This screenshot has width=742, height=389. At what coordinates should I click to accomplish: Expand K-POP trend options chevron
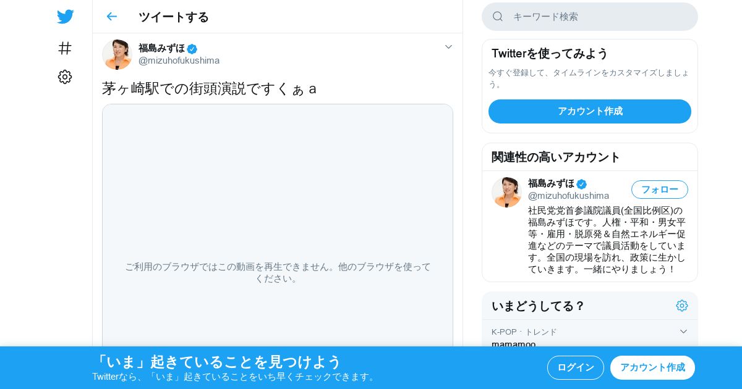click(683, 332)
